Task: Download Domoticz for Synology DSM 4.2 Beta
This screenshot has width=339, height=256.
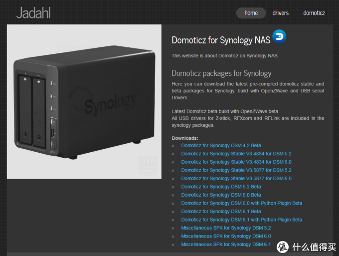Action: [x=221, y=145]
